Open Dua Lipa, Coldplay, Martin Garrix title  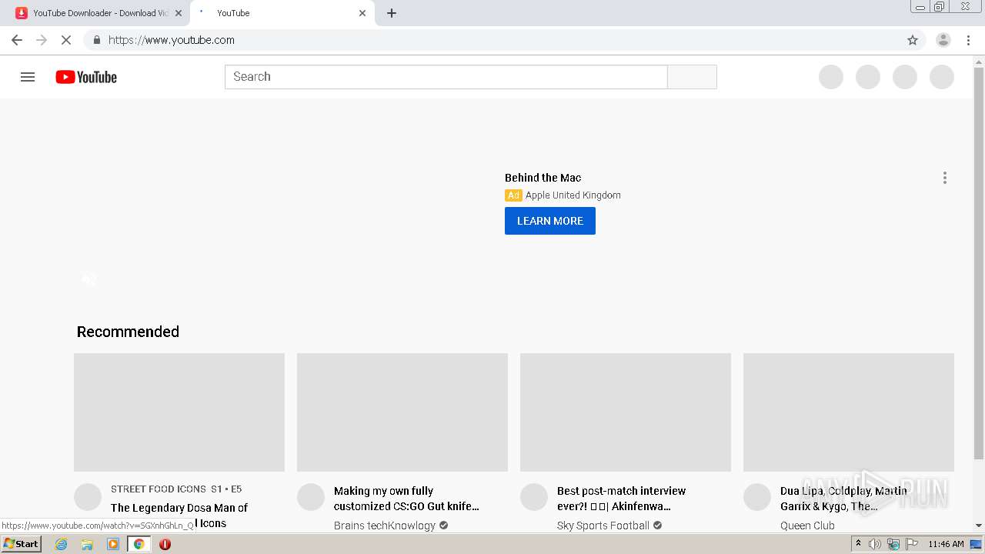click(843, 499)
